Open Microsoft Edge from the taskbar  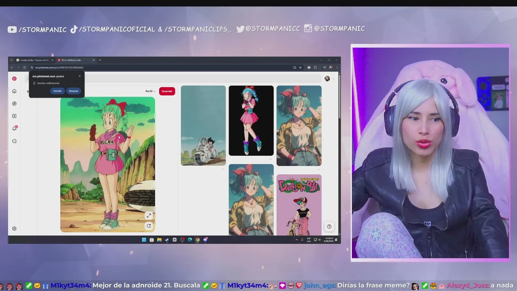(190, 240)
